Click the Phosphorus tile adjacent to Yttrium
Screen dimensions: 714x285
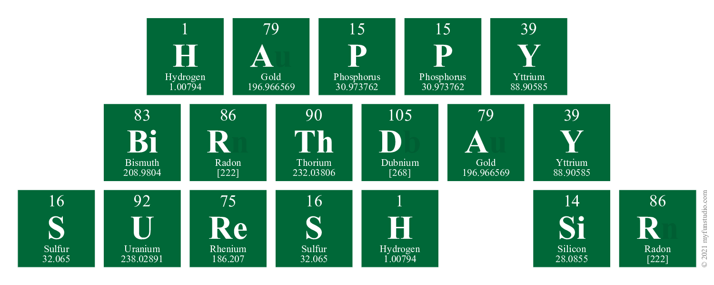coord(443,57)
